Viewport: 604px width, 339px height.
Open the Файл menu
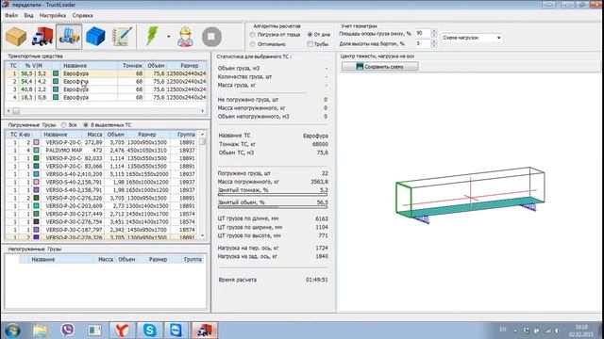pyautogui.click(x=11, y=15)
